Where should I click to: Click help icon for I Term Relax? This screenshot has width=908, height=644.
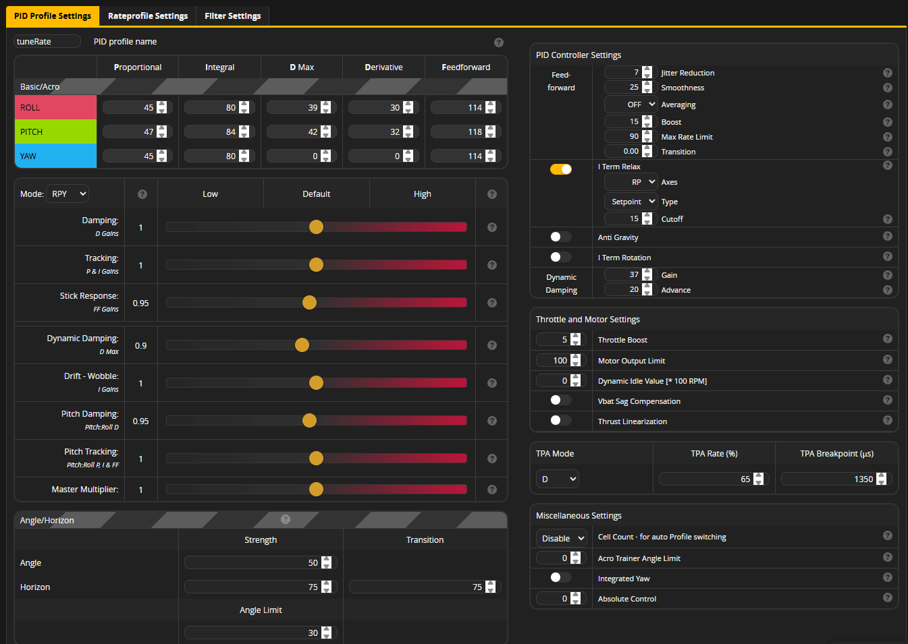tap(888, 165)
